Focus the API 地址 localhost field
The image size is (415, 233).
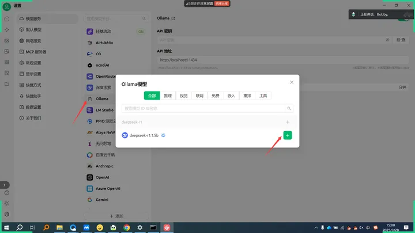click(283, 60)
